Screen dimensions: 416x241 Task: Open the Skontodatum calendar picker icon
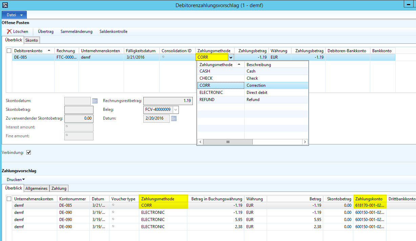point(95,101)
